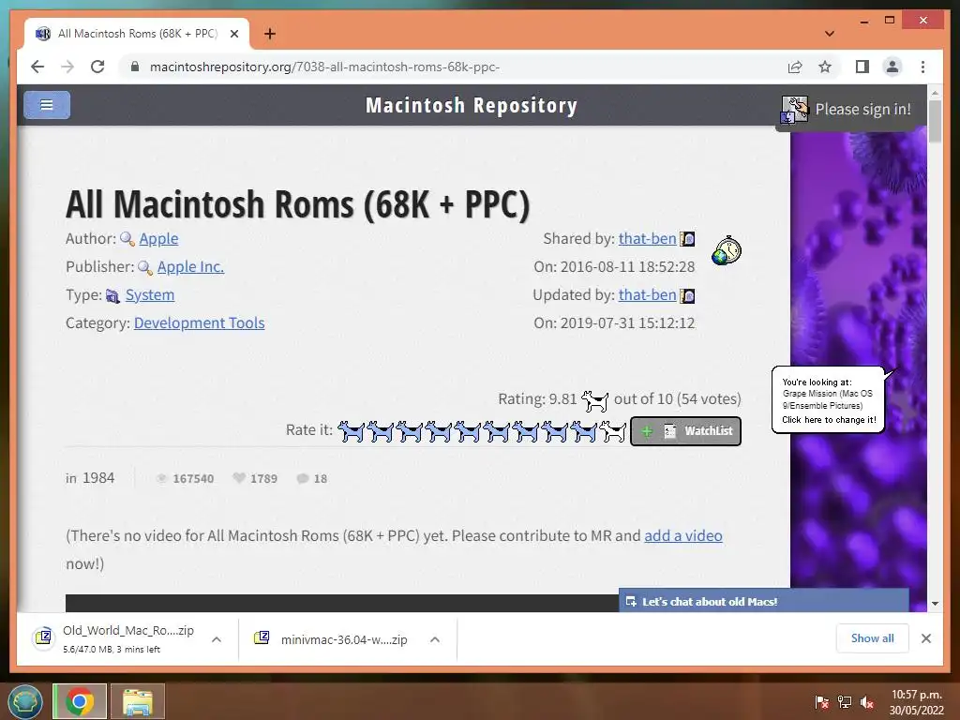The height and width of the screenshot is (720, 960).
Task: Select the All Macintosh Roms tab
Action: tap(137, 34)
